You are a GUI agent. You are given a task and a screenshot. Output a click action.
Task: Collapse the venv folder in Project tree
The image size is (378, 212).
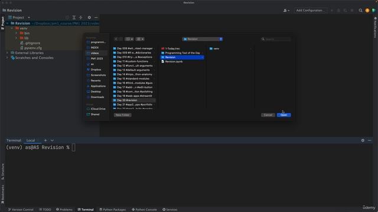pyautogui.click(x=12, y=28)
